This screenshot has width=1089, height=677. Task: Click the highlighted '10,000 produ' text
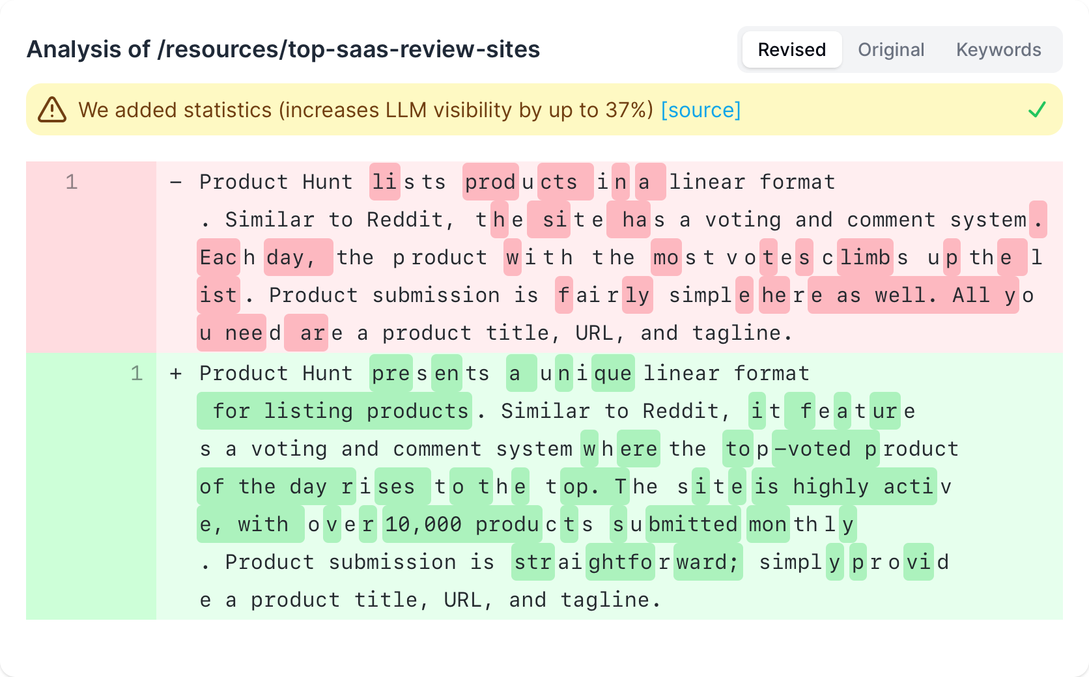coord(462,524)
